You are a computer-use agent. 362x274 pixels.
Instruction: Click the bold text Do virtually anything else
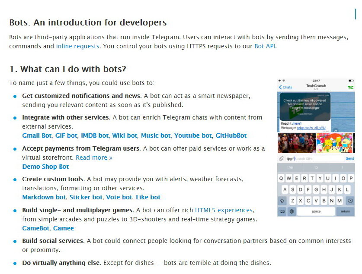point(62,263)
